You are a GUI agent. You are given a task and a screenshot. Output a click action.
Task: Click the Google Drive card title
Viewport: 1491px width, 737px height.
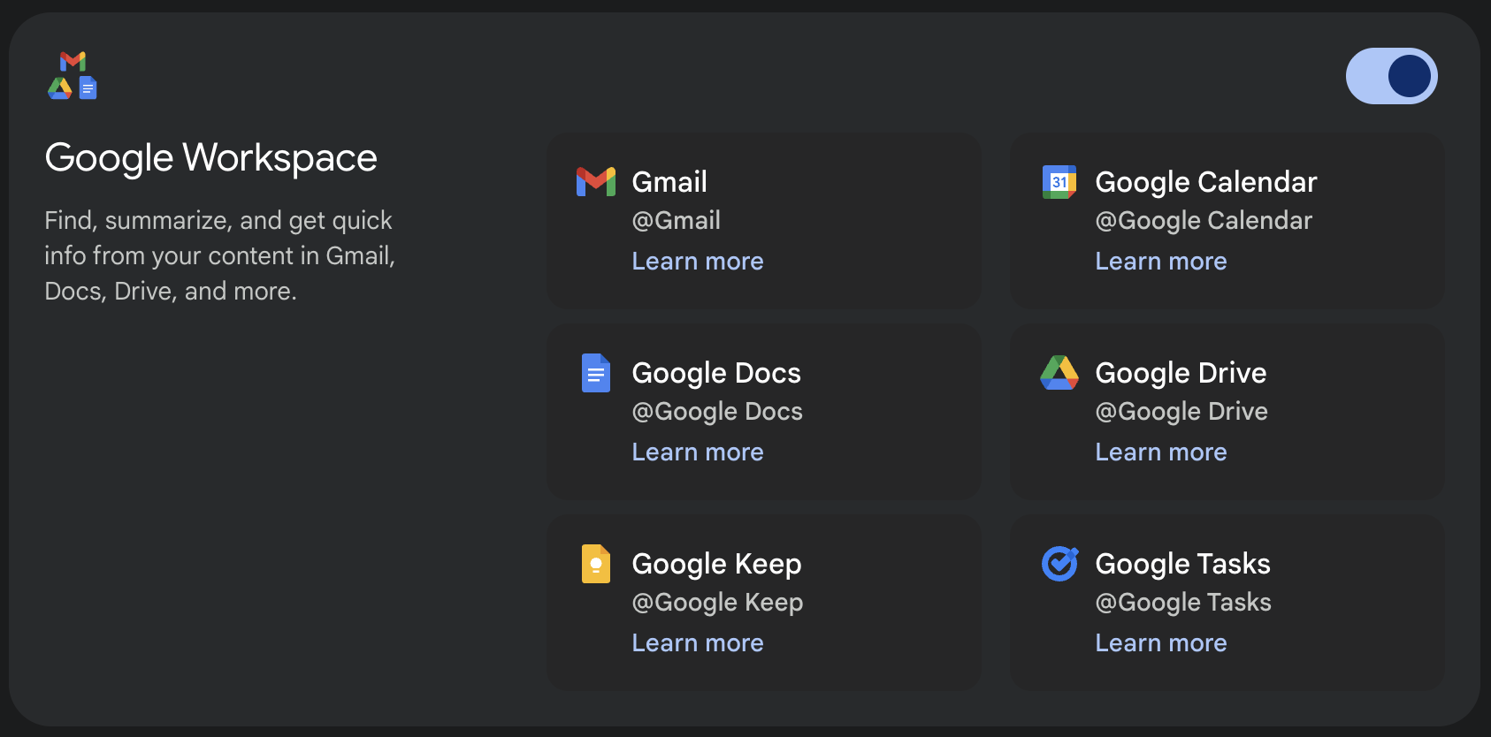(1181, 374)
